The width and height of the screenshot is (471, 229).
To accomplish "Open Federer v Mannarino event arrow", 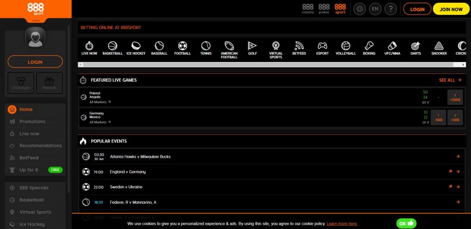I will point(458,202).
